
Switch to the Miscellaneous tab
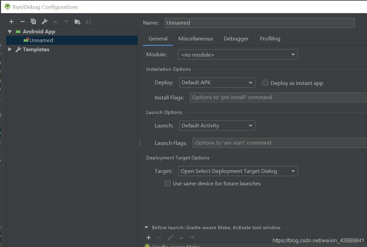[x=195, y=38]
